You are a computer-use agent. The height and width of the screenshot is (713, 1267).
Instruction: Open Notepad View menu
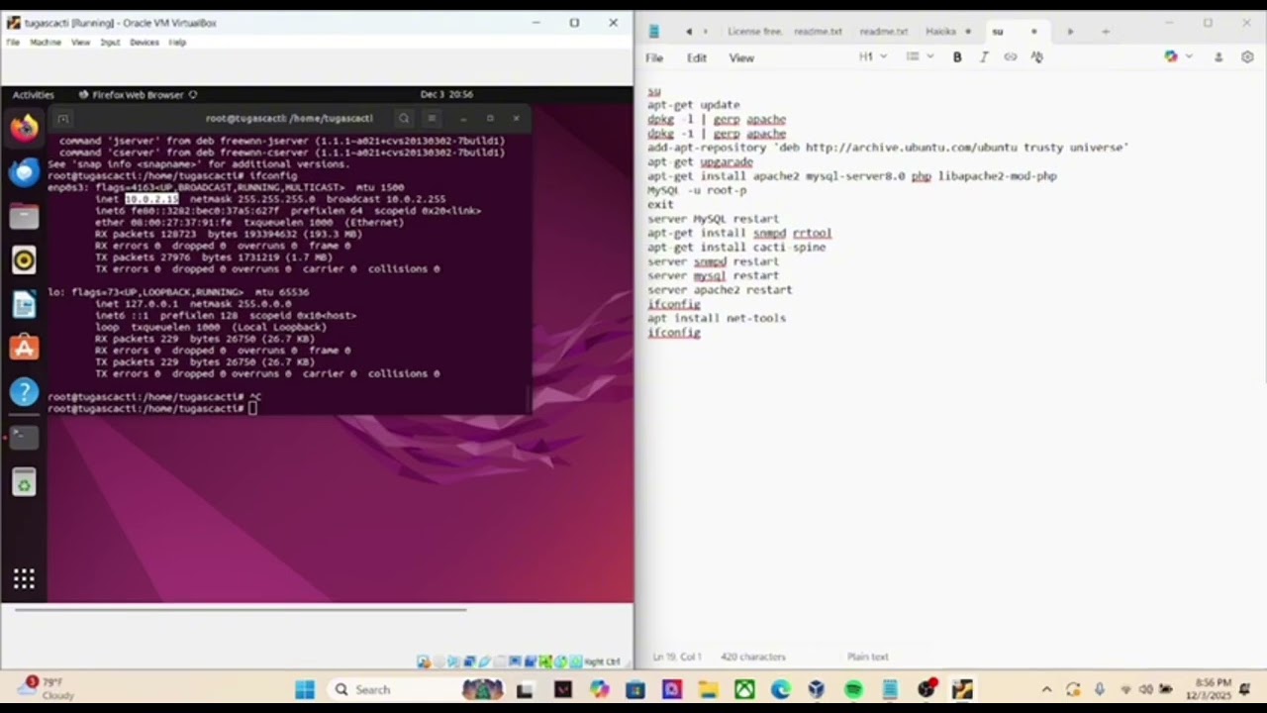coord(741,58)
